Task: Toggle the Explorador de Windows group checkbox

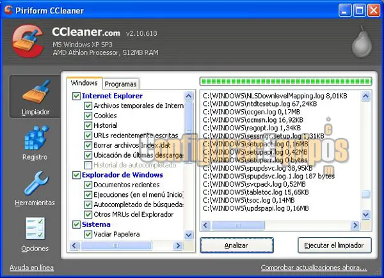Action: (x=76, y=175)
